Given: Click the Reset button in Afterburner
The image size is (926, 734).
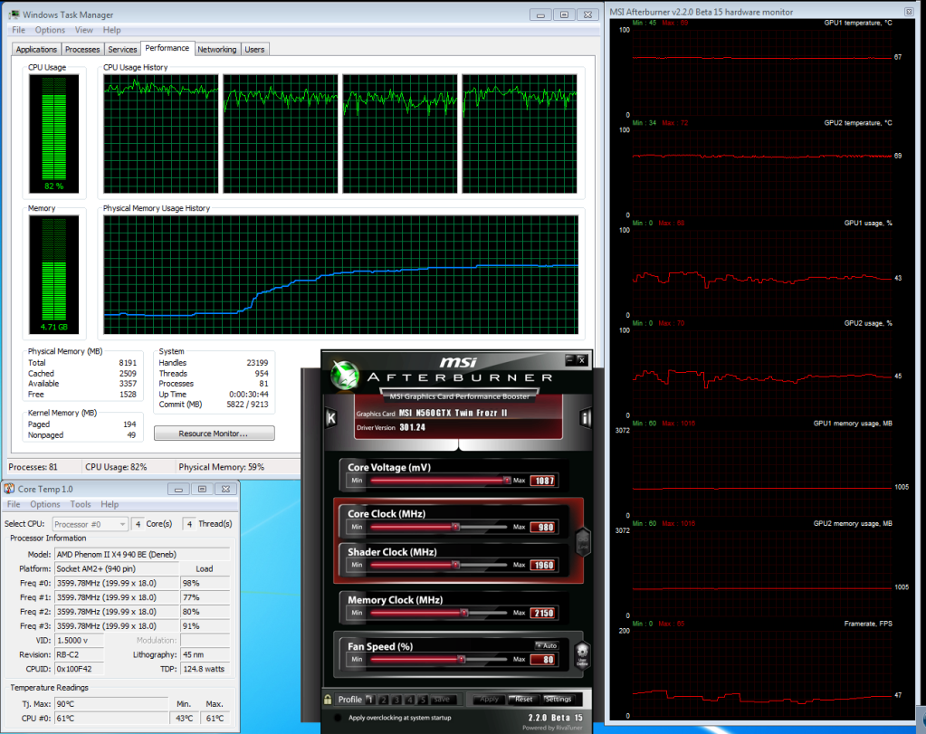Looking at the screenshot, I should [x=522, y=700].
